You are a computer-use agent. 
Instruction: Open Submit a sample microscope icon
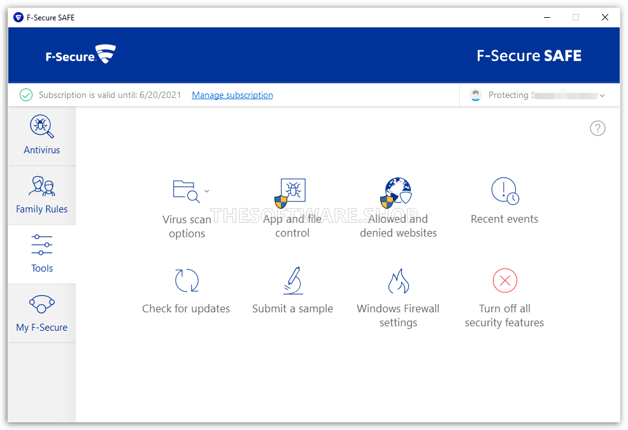coord(293,281)
